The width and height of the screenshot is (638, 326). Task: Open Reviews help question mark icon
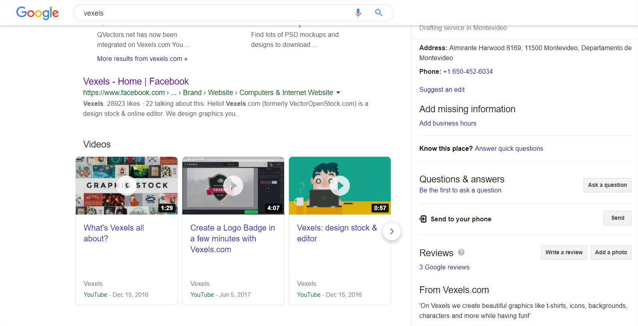pos(461,252)
